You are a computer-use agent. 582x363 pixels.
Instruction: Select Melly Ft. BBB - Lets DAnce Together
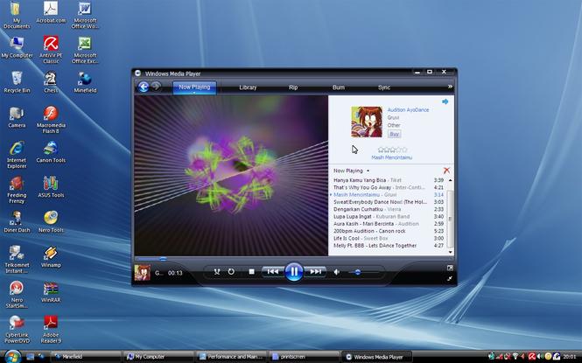click(x=389, y=246)
